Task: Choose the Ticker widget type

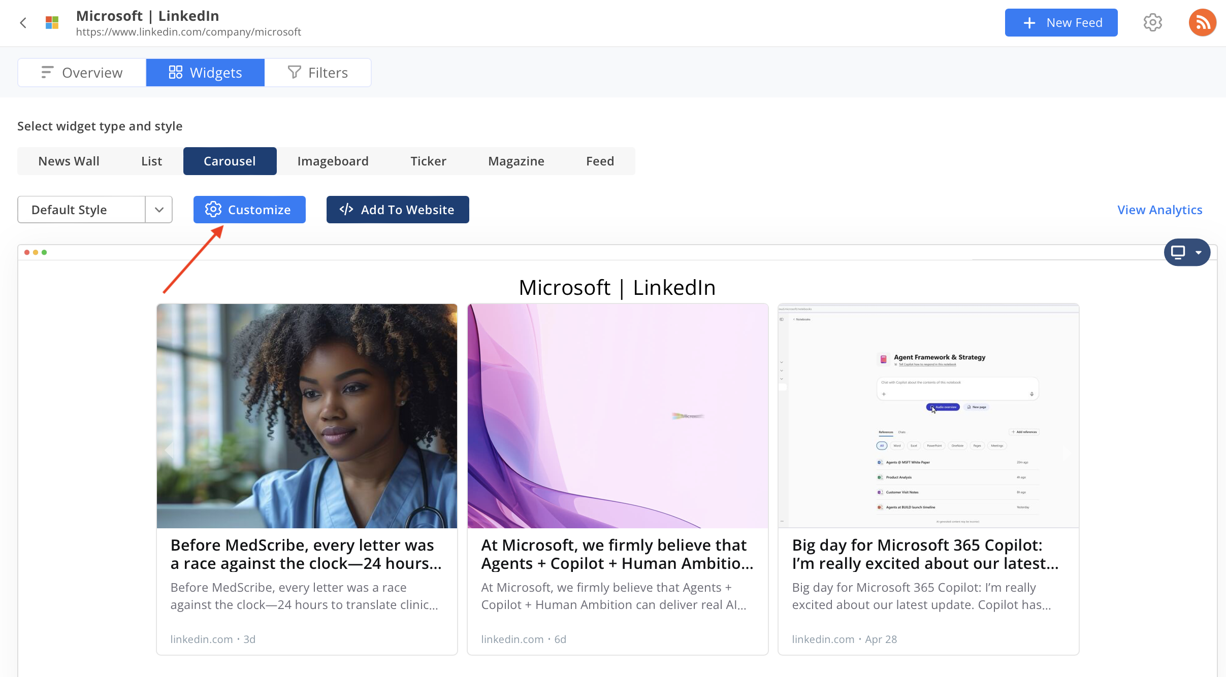Action: (x=428, y=161)
